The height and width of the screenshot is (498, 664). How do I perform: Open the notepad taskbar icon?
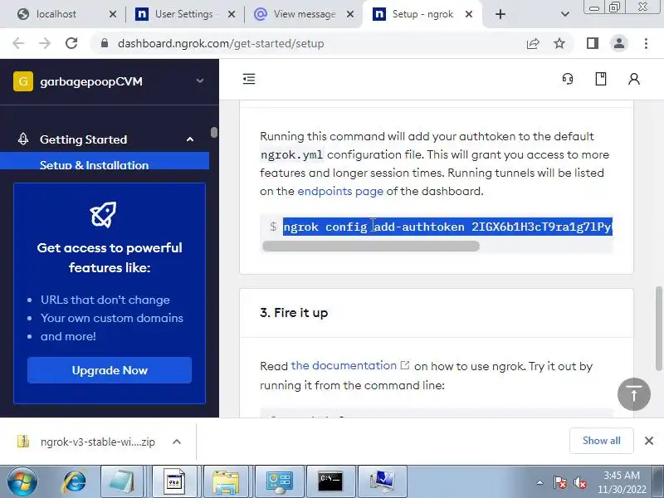[x=122, y=481]
